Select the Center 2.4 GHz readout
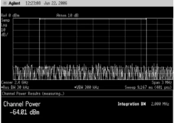The image size is (175, 123). (14, 82)
